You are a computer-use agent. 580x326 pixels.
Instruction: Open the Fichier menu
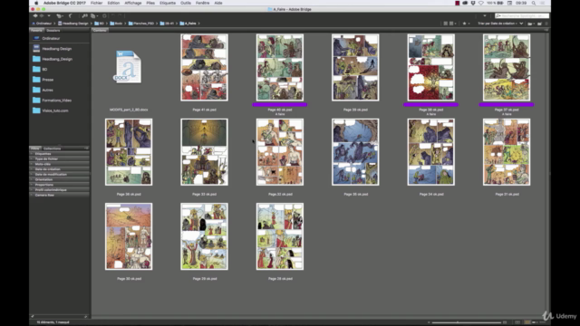(x=97, y=3)
